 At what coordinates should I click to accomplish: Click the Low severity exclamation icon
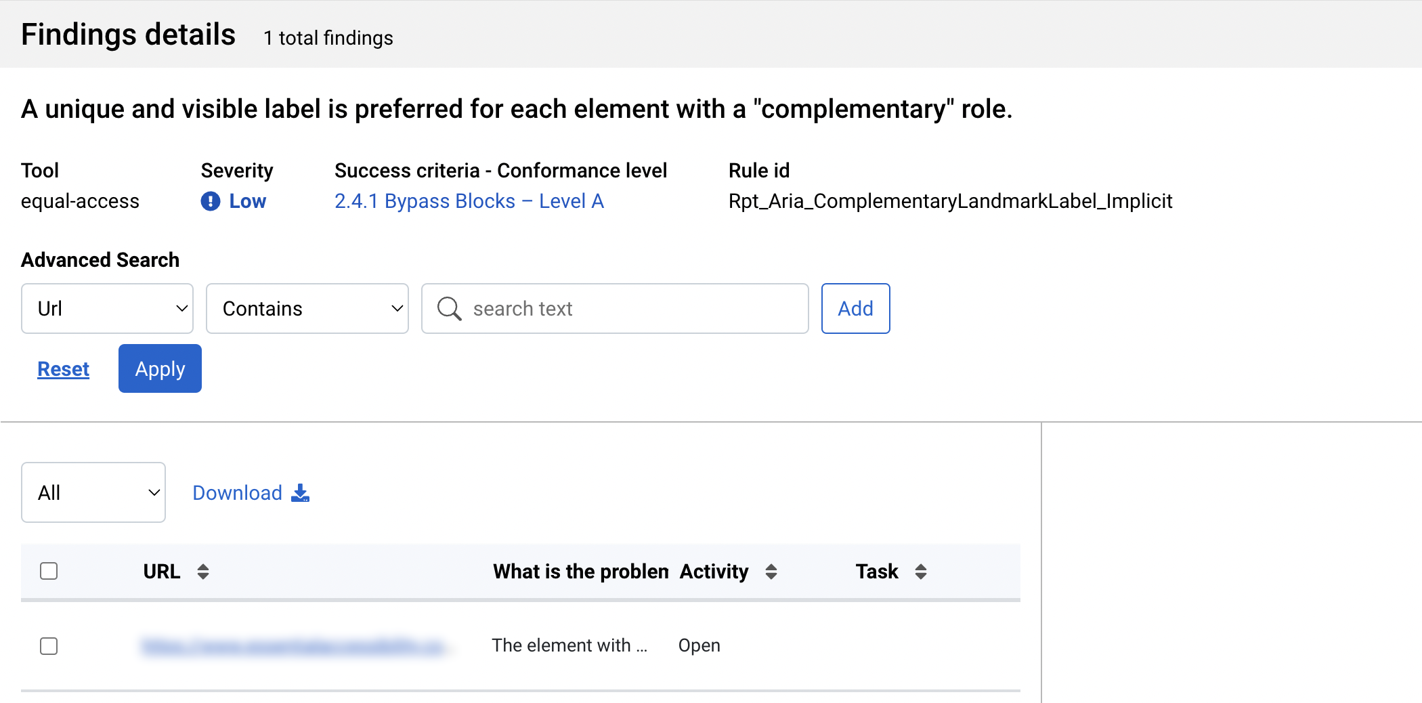point(211,201)
